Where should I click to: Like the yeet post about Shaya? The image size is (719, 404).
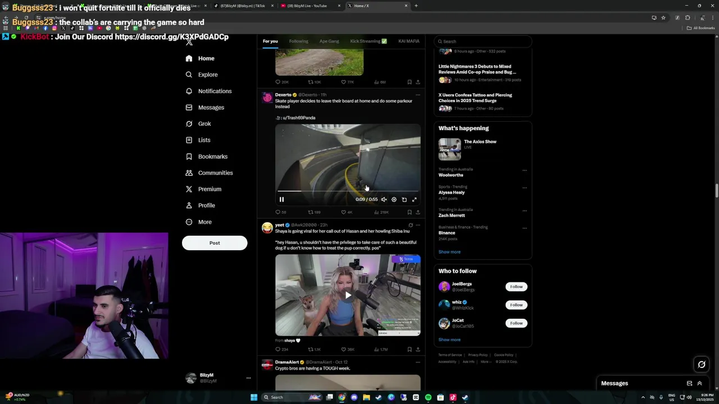coord(347,349)
